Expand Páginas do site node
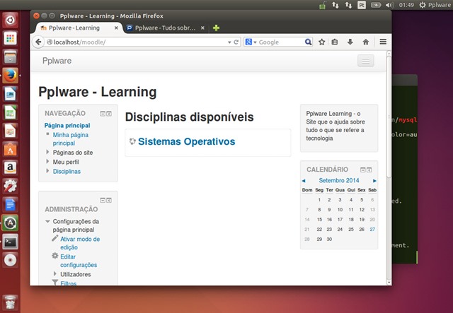 click(x=47, y=152)
